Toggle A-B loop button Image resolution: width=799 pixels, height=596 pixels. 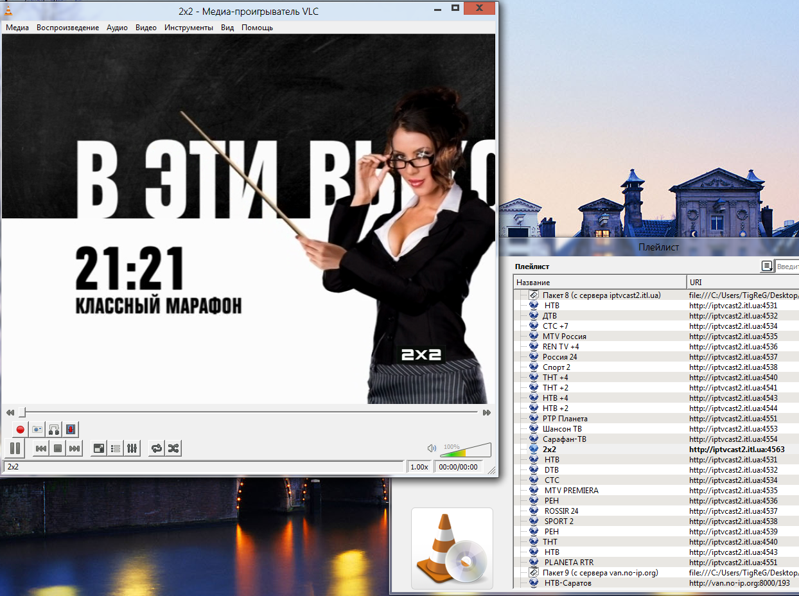pos(54,429)
